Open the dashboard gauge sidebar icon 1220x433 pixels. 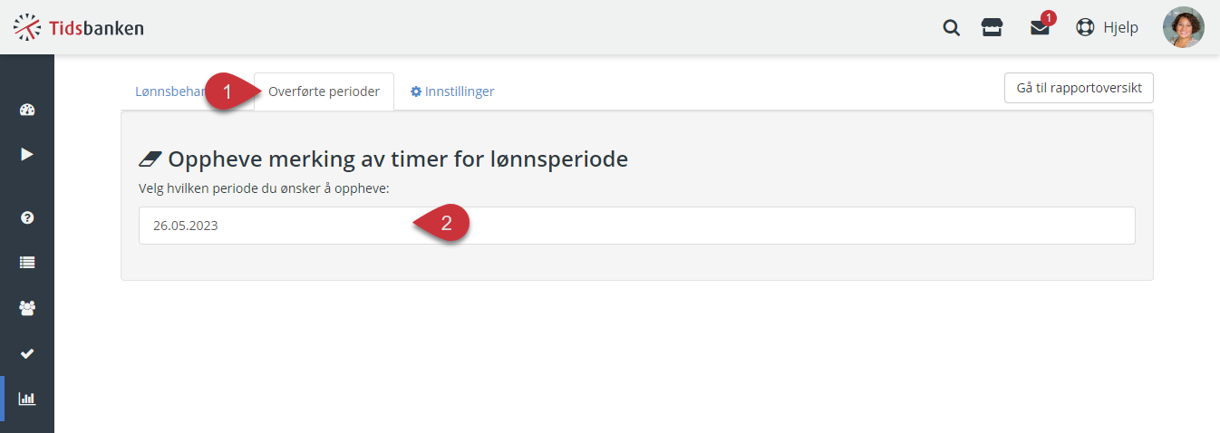coord(27,111)
